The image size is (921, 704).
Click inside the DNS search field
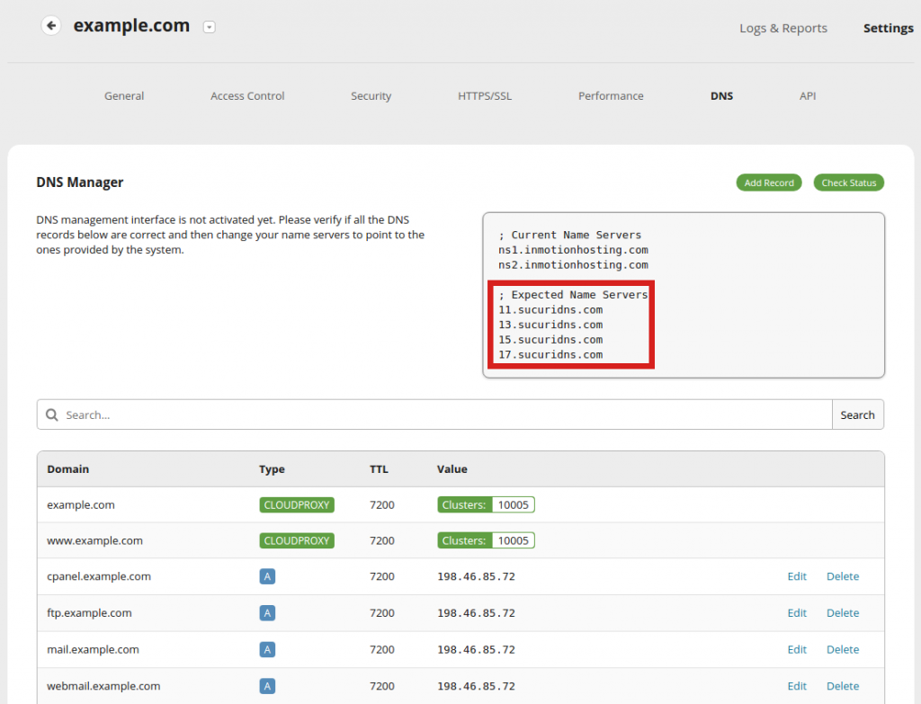[360, 414]
